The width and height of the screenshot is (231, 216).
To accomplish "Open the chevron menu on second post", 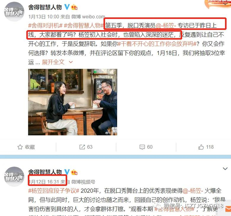I will tap(225, 169).
